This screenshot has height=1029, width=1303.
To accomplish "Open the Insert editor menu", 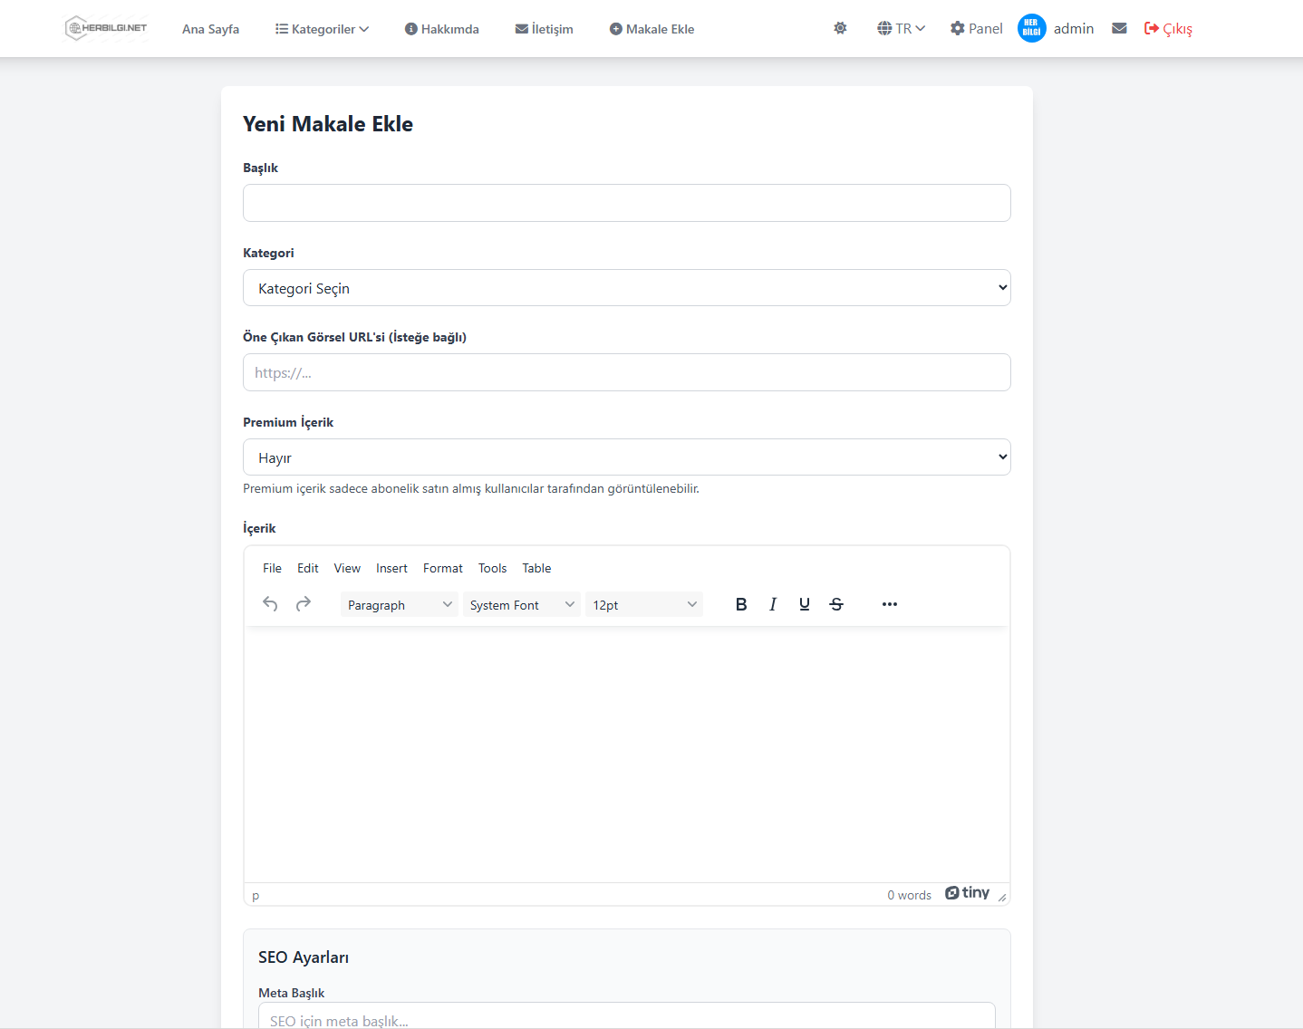I will (391, 568).
